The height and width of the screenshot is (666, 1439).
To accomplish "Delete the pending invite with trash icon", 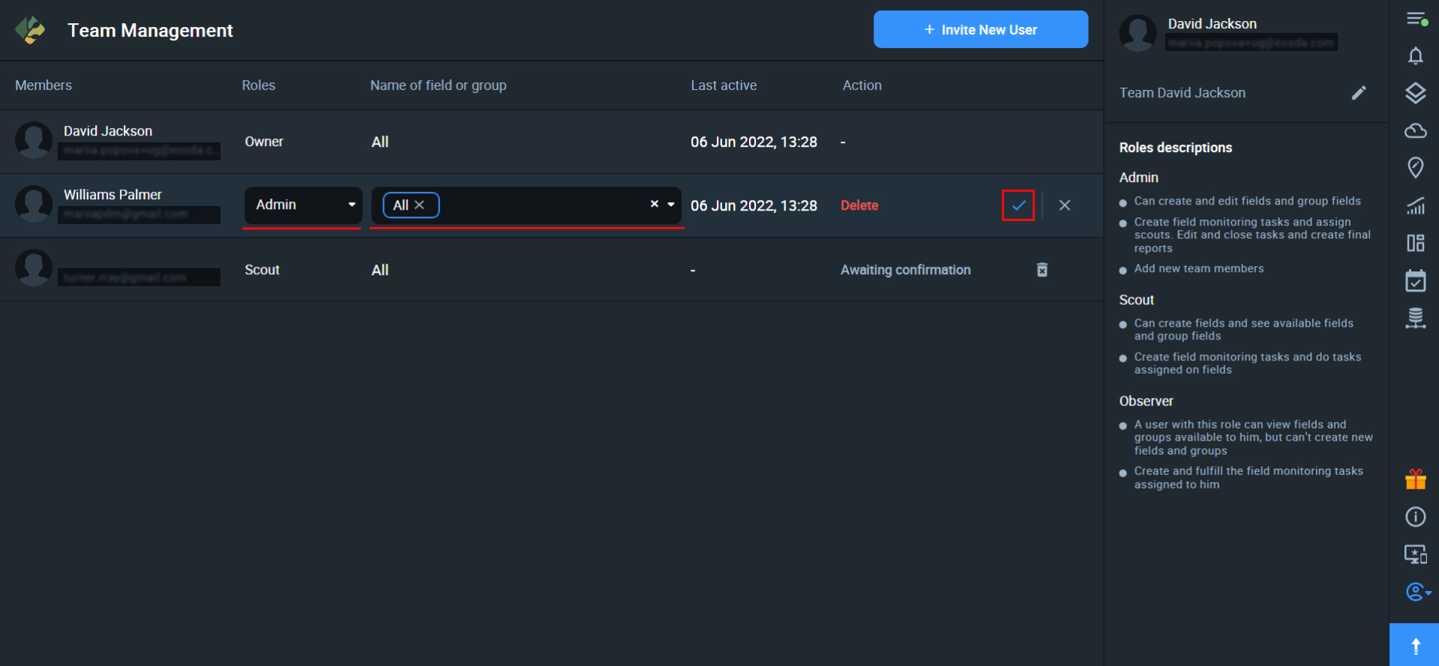I will click(x=1042, y=270).
